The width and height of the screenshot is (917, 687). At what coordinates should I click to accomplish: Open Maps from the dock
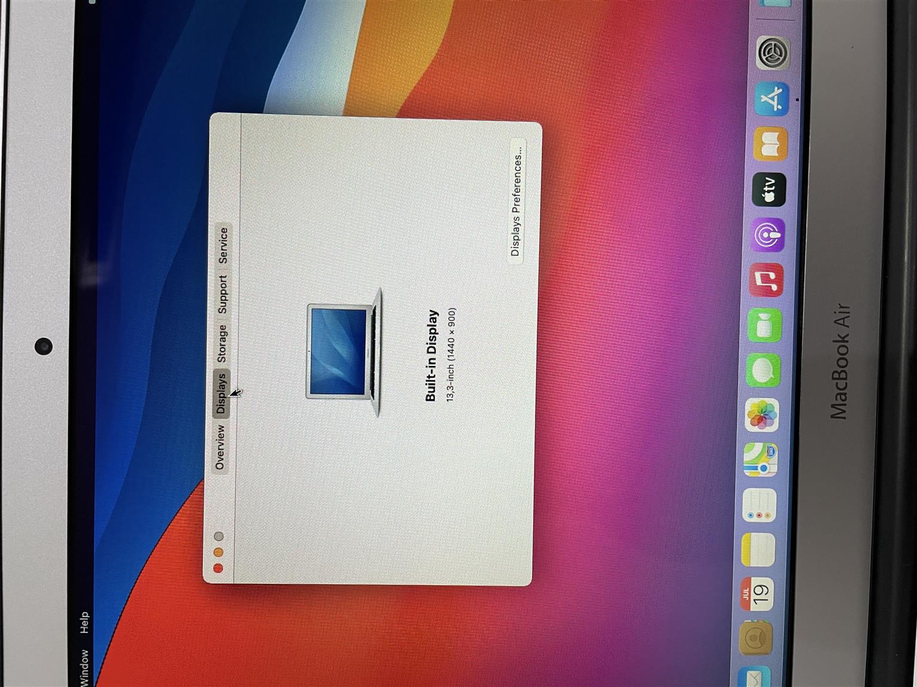[761, 460]
